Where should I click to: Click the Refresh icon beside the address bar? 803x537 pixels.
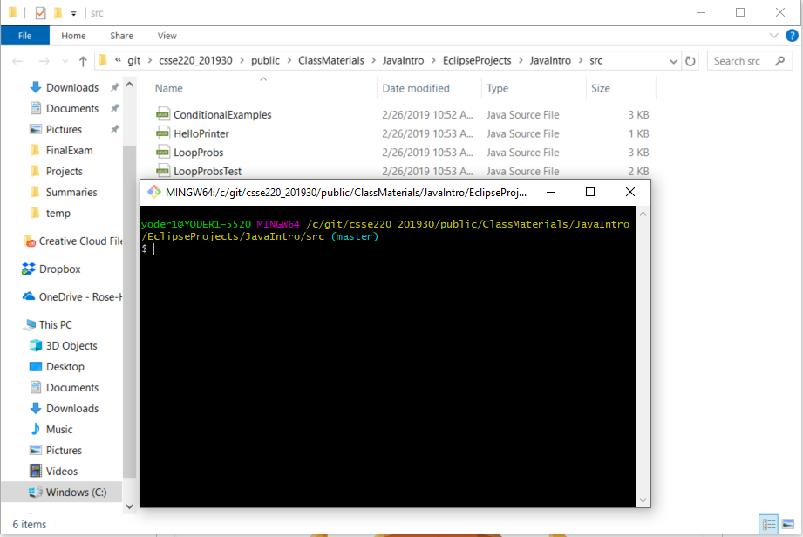(690, 60)
